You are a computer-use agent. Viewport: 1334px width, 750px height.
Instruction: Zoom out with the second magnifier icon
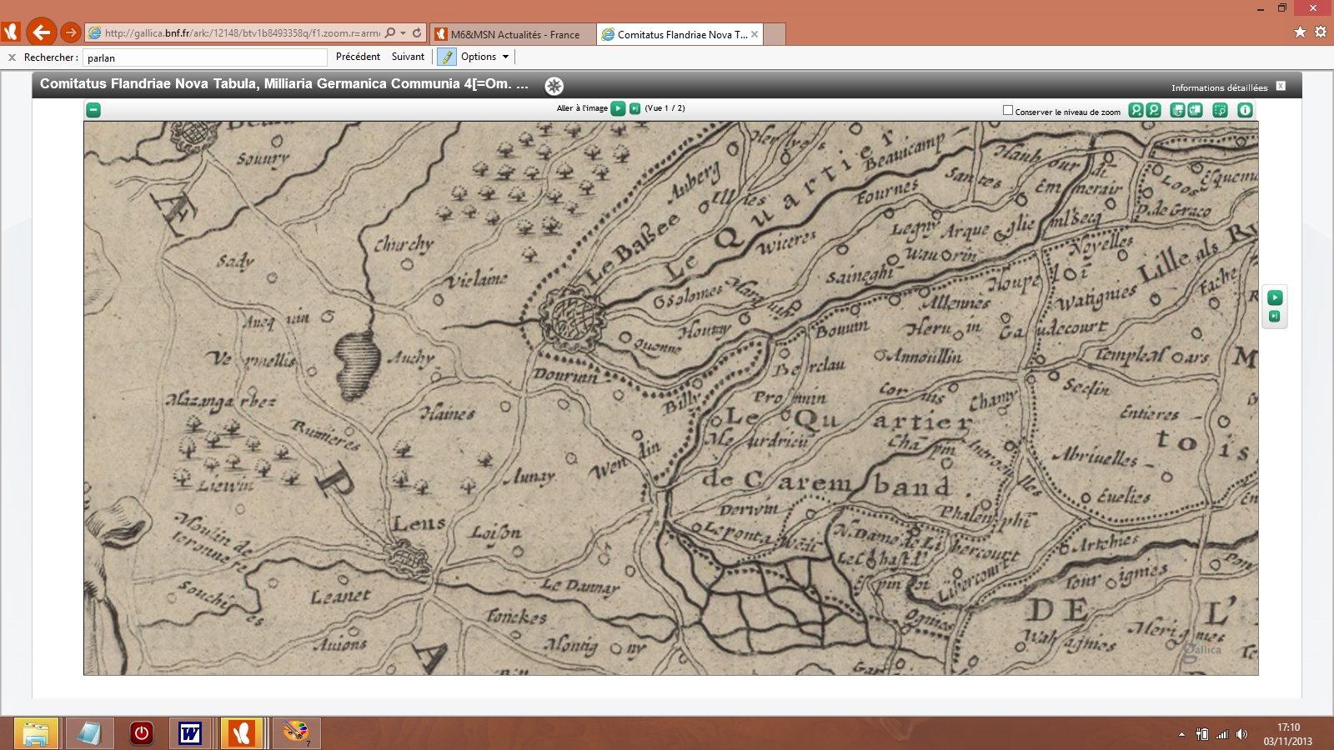1153,110
